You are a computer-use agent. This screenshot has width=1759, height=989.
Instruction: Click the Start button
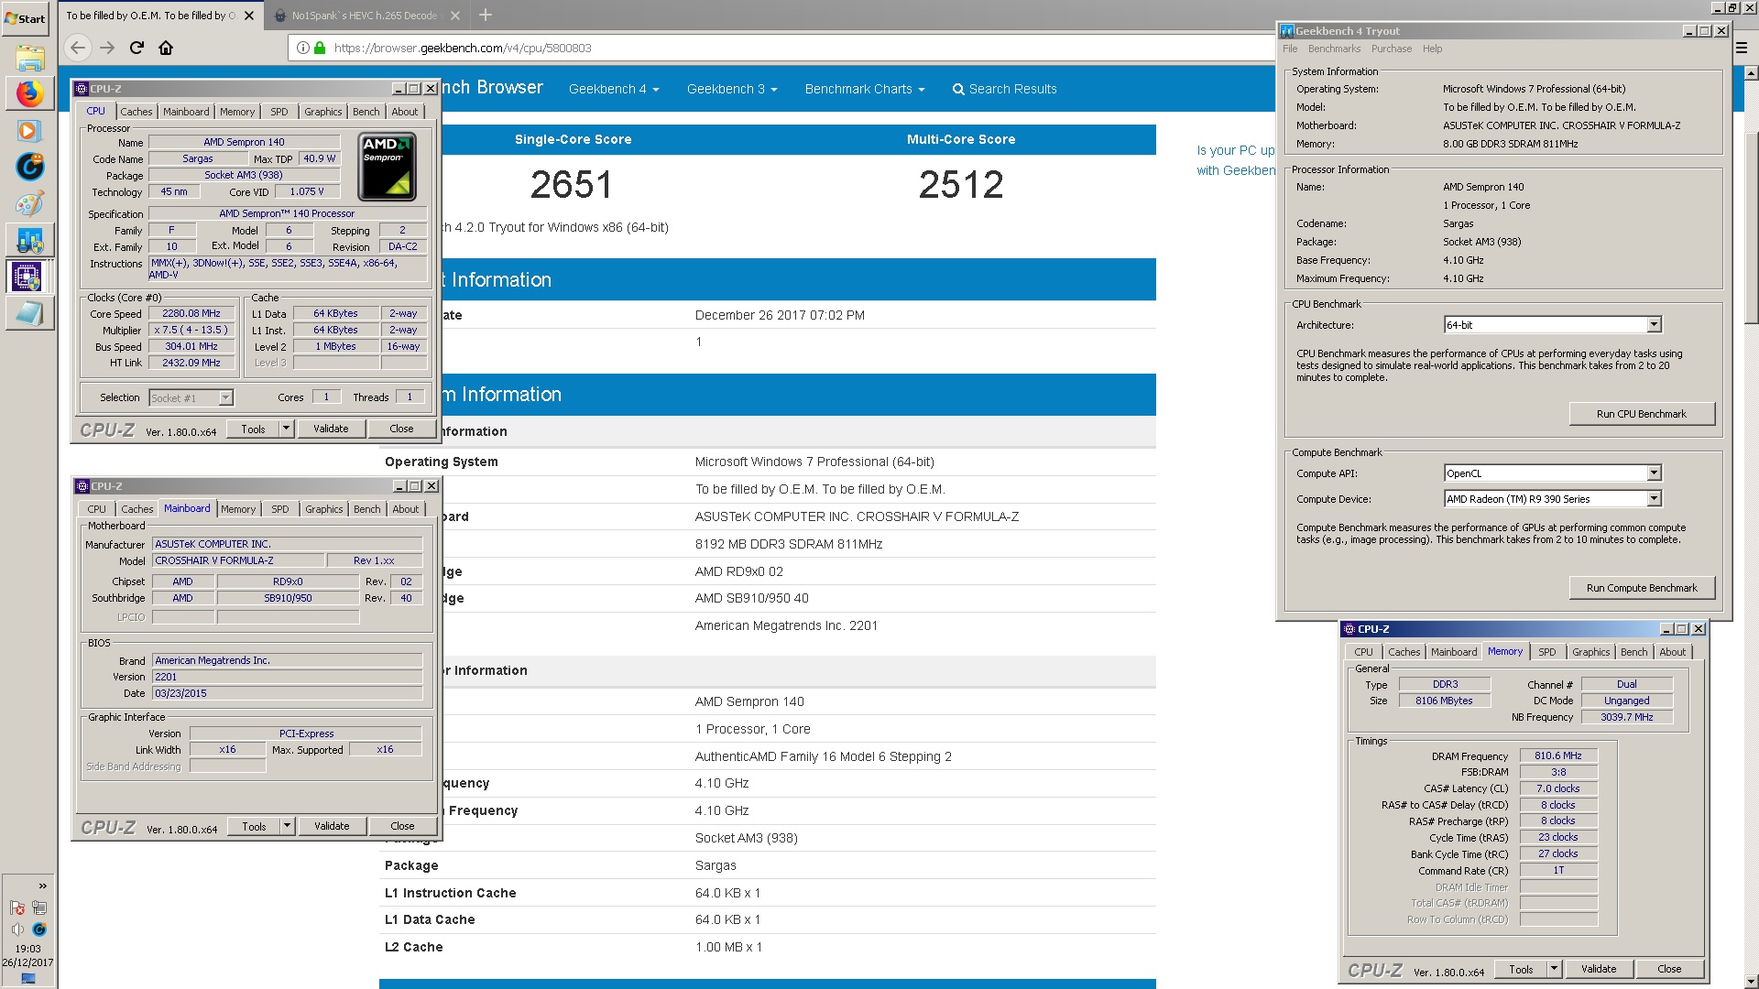point(25,18)
